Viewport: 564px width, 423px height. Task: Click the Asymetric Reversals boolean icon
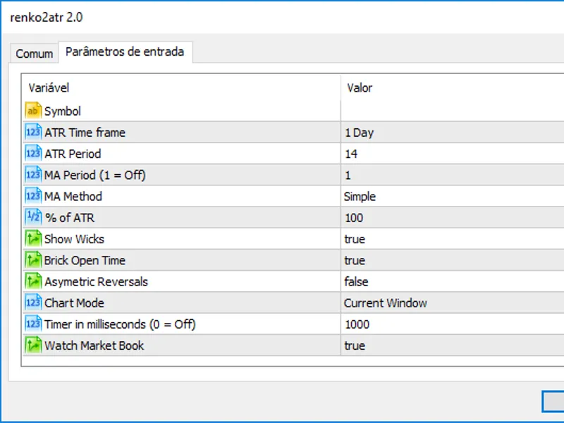(33, 281)
